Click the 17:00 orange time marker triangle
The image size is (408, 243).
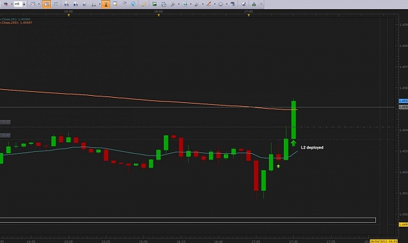[249, 16]
